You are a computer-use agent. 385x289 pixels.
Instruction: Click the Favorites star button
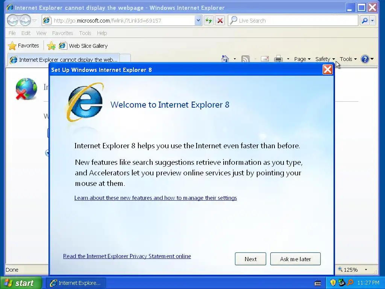[24, 46]
